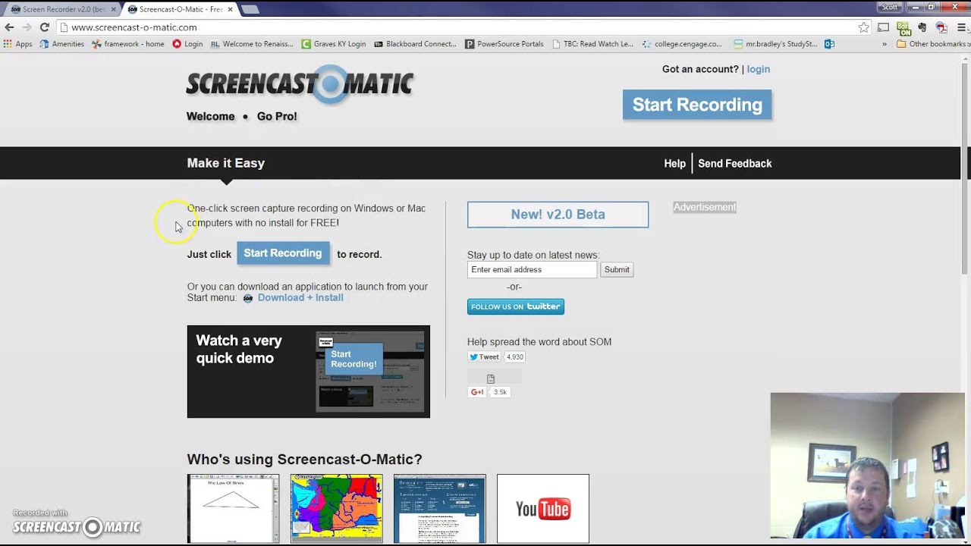This screenshot has width=971, height=546.
Task: Click the Submit email button
Action: tap(617, 269)
